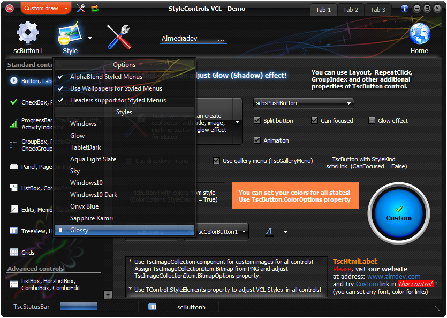Open the Style button dropdown arrow
The width and height of the screenshot is (447, 318).
[x=90, y=38]
